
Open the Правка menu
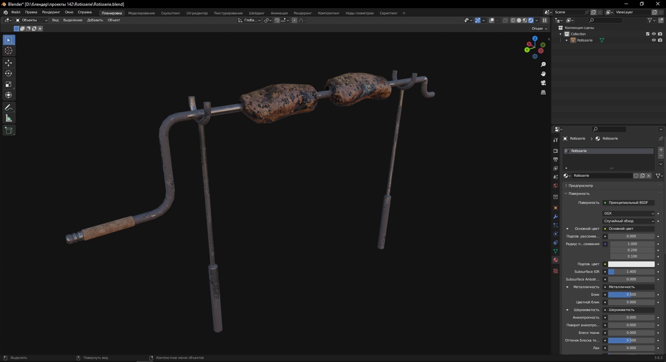(x=31, y=12)
